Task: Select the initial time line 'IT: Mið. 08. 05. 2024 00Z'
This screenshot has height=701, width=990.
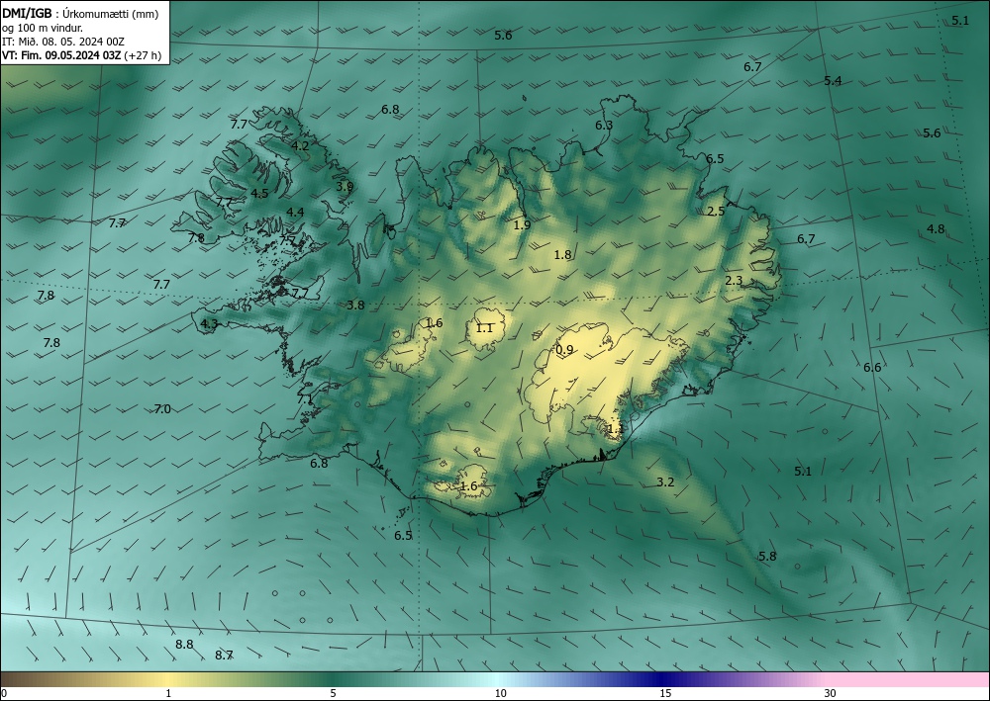Action: point(63,42)
